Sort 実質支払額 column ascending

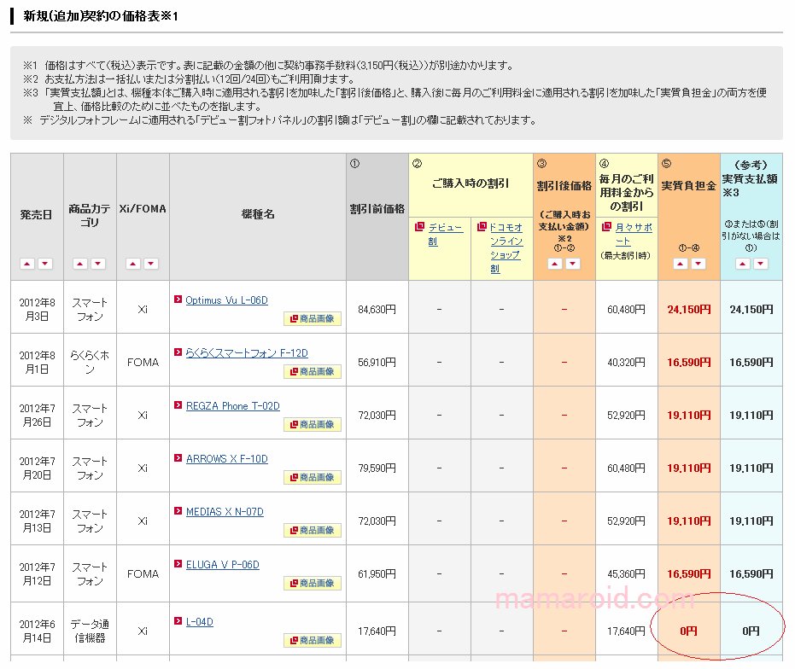(x=742, y=265)
